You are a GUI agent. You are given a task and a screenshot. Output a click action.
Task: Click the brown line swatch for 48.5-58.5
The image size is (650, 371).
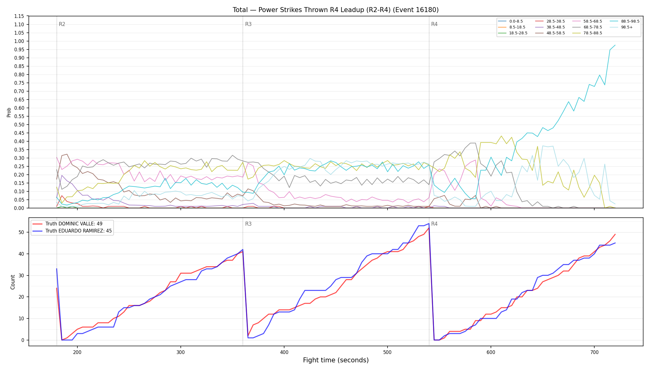click(539, 33)
